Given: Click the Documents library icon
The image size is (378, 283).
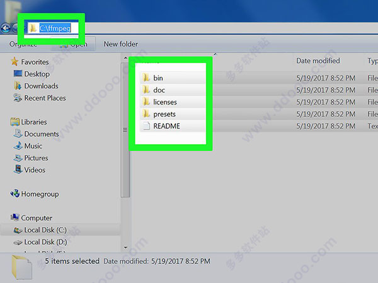Looking at the screenshot, I should coord(18,133).
